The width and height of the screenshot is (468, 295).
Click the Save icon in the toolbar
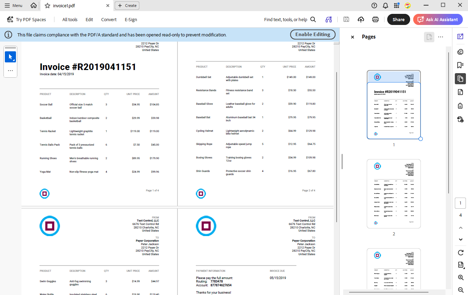click(x=346, y=19)
